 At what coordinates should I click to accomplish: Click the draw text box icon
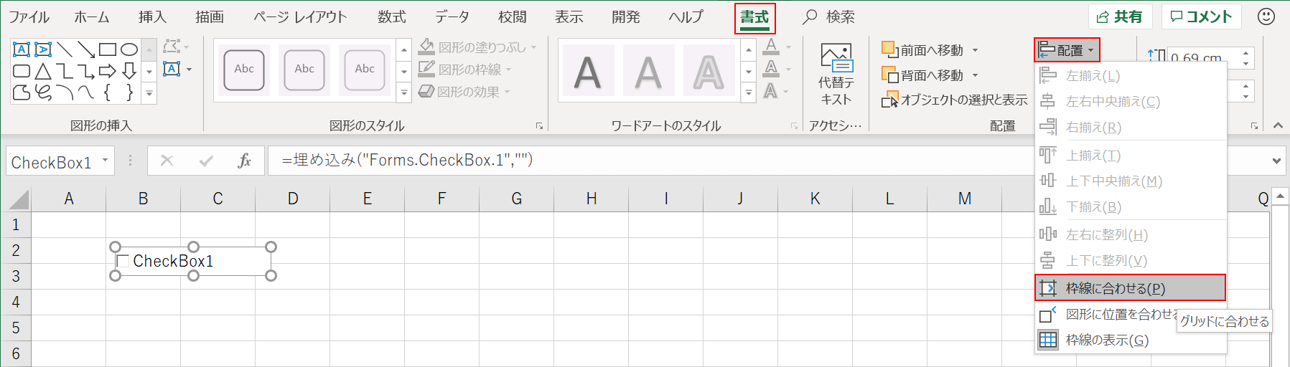pos(172,70)
